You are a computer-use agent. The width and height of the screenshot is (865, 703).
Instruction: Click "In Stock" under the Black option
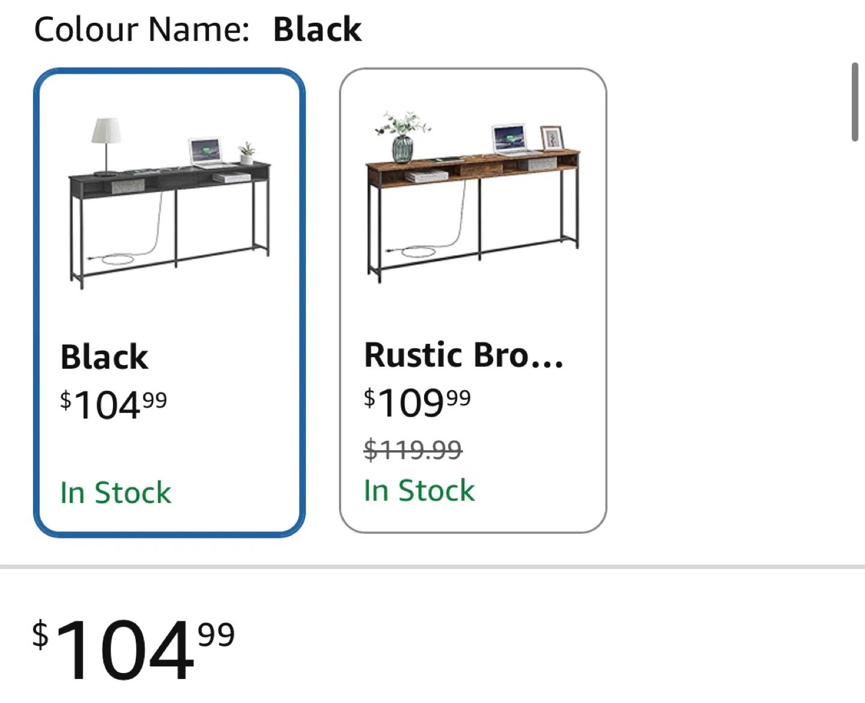[115, 493]
